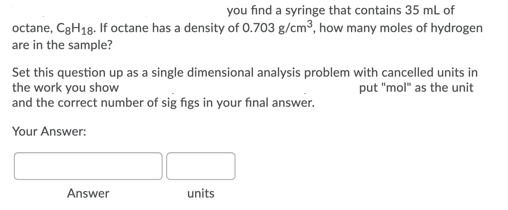Click the right edge of the units field

[233, 166]
